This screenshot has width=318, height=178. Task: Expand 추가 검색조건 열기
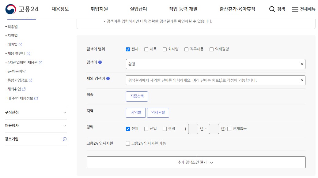[196, 162]
